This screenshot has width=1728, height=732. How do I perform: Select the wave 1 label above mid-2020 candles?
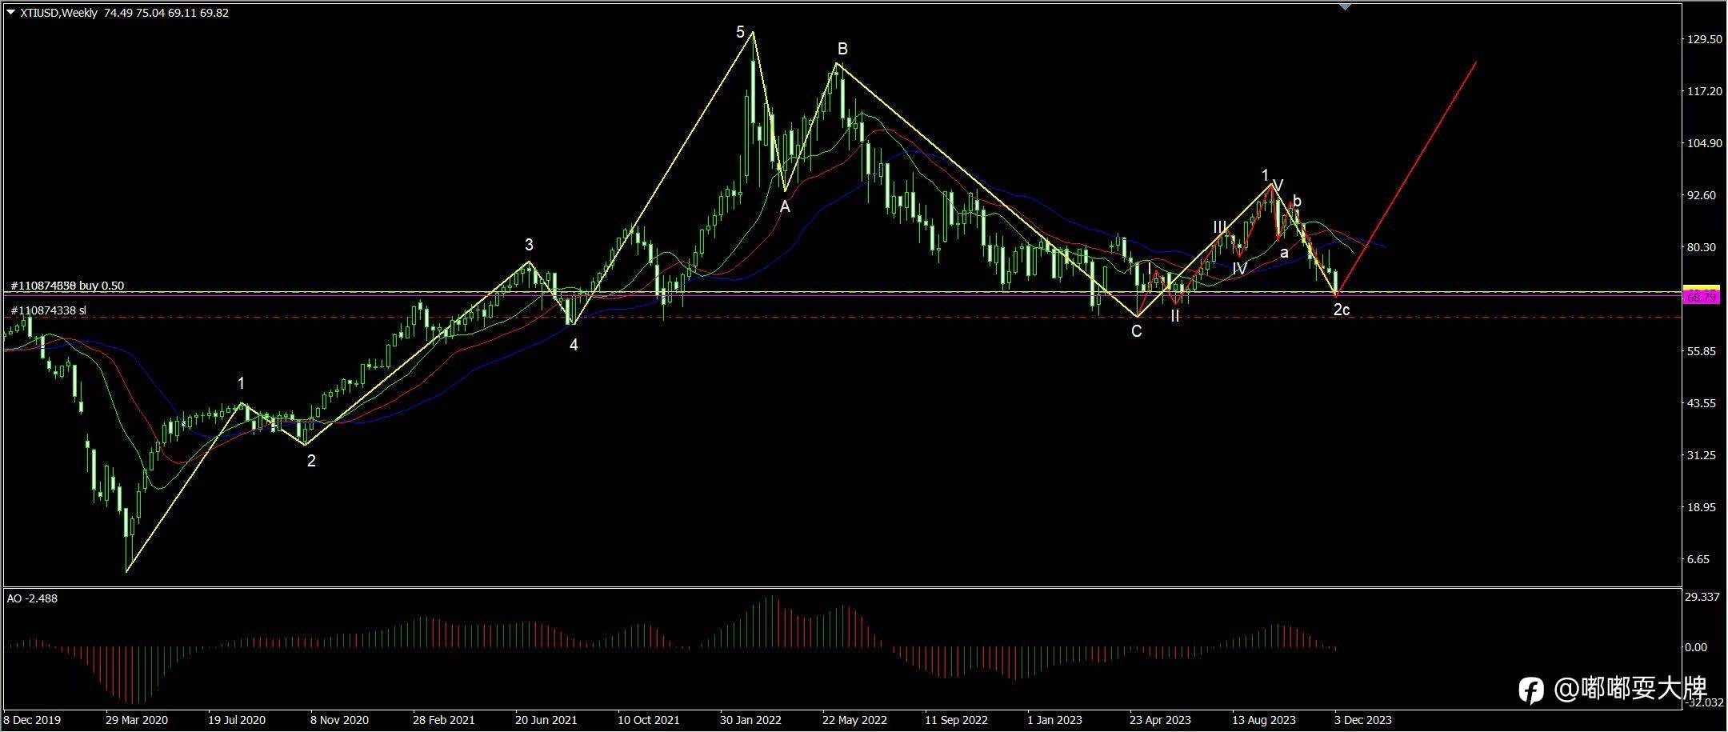click(x=241, y=385)
